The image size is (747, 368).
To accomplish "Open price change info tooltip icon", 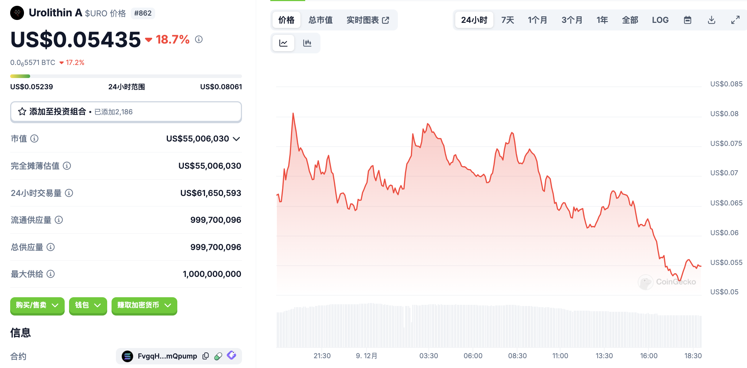I will 199,39.
